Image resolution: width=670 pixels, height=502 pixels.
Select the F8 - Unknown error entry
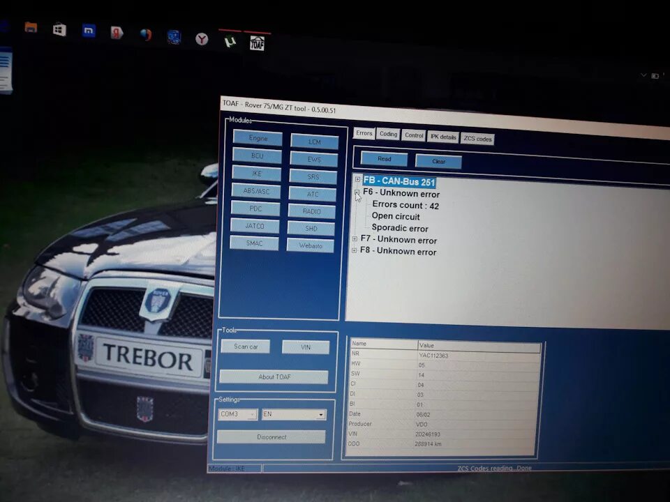coord(399,251)
